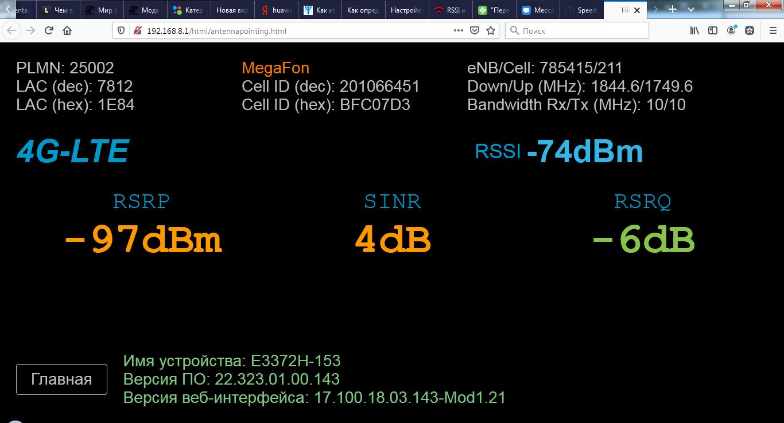Go to the browser home page
The height and width of the screenshot is (423, 784).
coord(67,31)
